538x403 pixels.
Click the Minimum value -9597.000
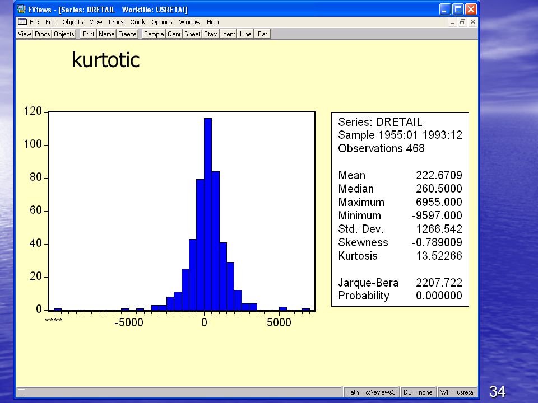point(437,215)
